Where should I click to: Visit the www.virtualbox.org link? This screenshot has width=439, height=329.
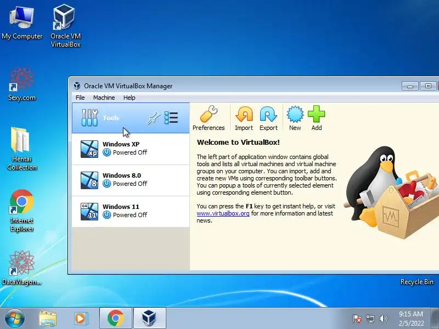coord(223,213)
